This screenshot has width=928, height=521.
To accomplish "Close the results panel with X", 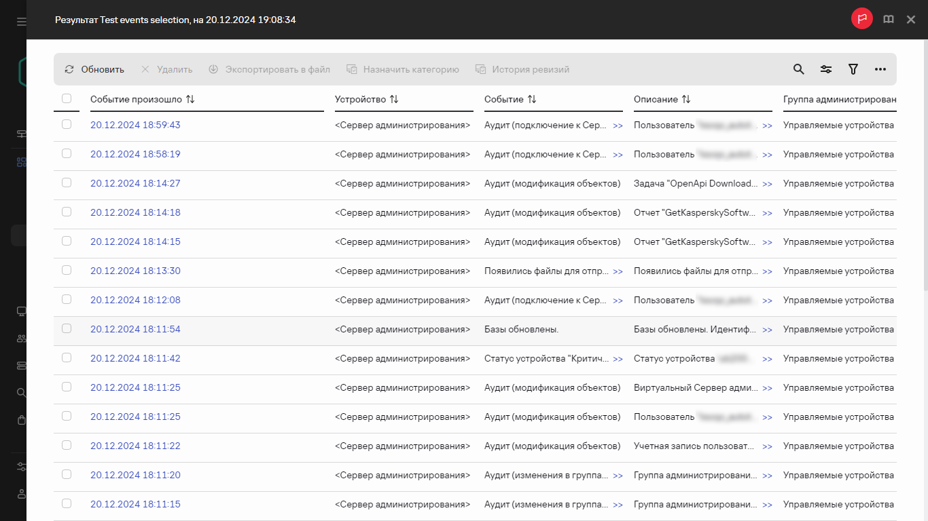I will (911, 20).
